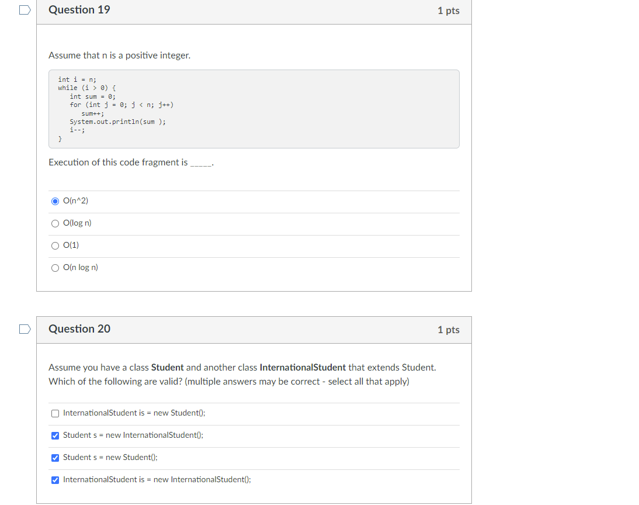Screen dimensions: 639x505
Task: Click the Question 19 header title
Action: click(x=79, y=9)
